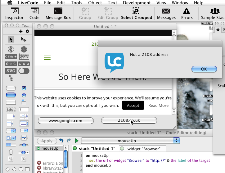Pick the pulldown menu button object
This screenshot has height=173, width=225.
[24, 130]
